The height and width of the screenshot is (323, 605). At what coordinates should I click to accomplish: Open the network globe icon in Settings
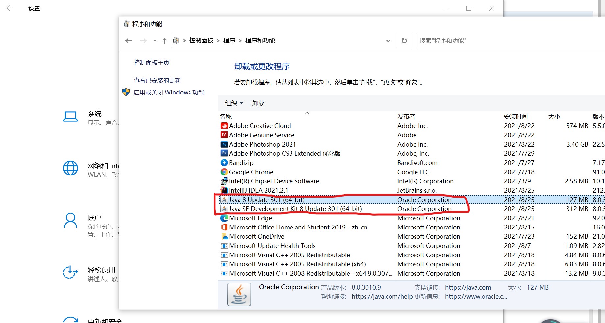tap(70, 168)
